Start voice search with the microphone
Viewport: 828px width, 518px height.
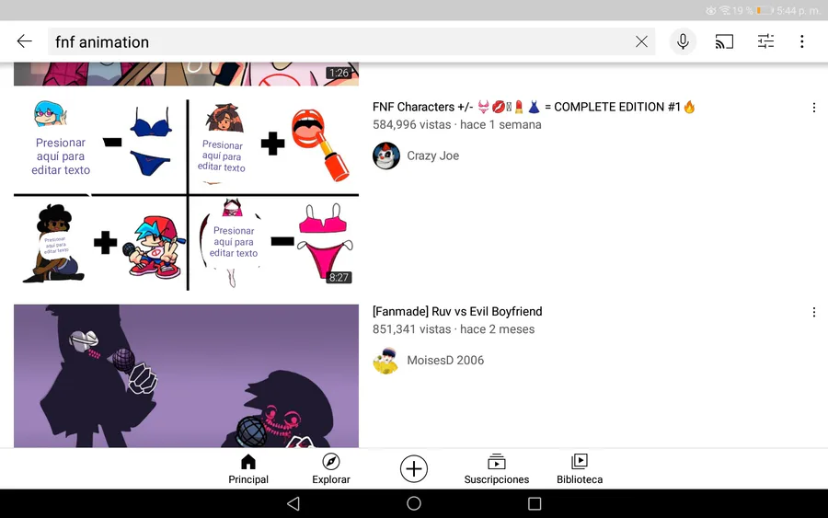683,41
